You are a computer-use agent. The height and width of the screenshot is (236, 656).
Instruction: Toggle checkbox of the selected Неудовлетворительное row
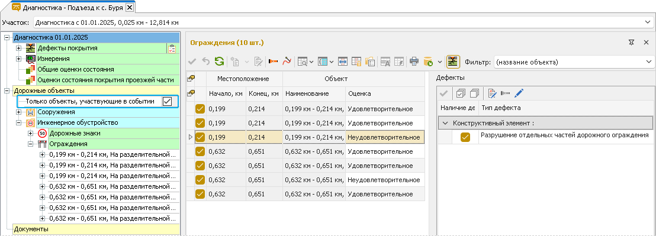(x=200, y=137)
